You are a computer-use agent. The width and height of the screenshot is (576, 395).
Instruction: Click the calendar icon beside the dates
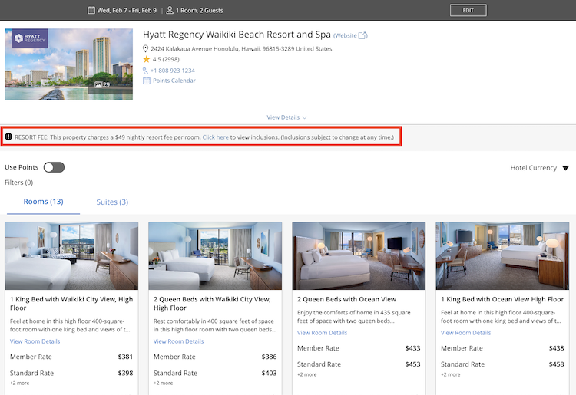tap(91, 10)
